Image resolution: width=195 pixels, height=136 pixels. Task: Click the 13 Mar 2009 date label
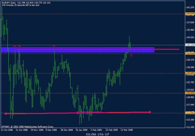click(127, 130)
